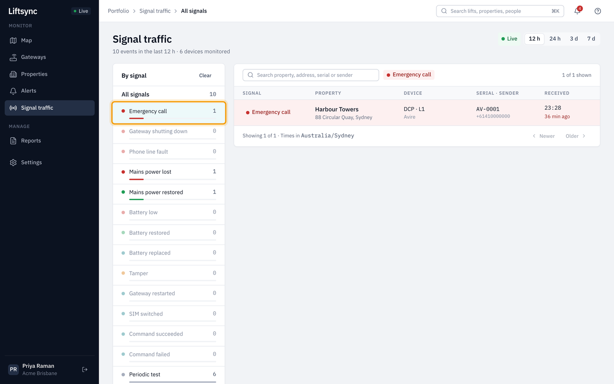Image resolution: width=614 pixels, height=384 pixels.
Task: Select the 12 h time range
Action: 535,39
